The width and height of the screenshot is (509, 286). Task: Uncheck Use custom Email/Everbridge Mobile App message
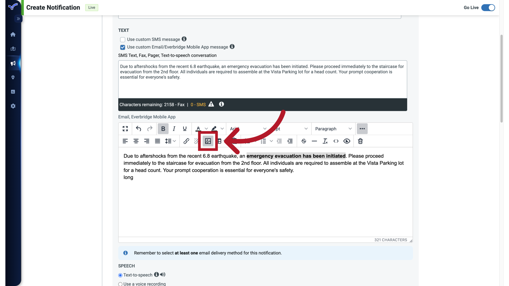pyautogui.click(x=122, y=47)
